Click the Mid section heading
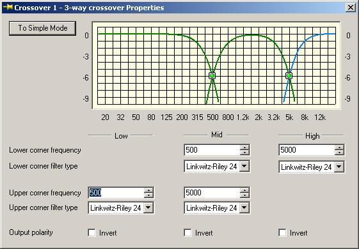Viewport: 359px width, 249px height. (x=216, y=135)
